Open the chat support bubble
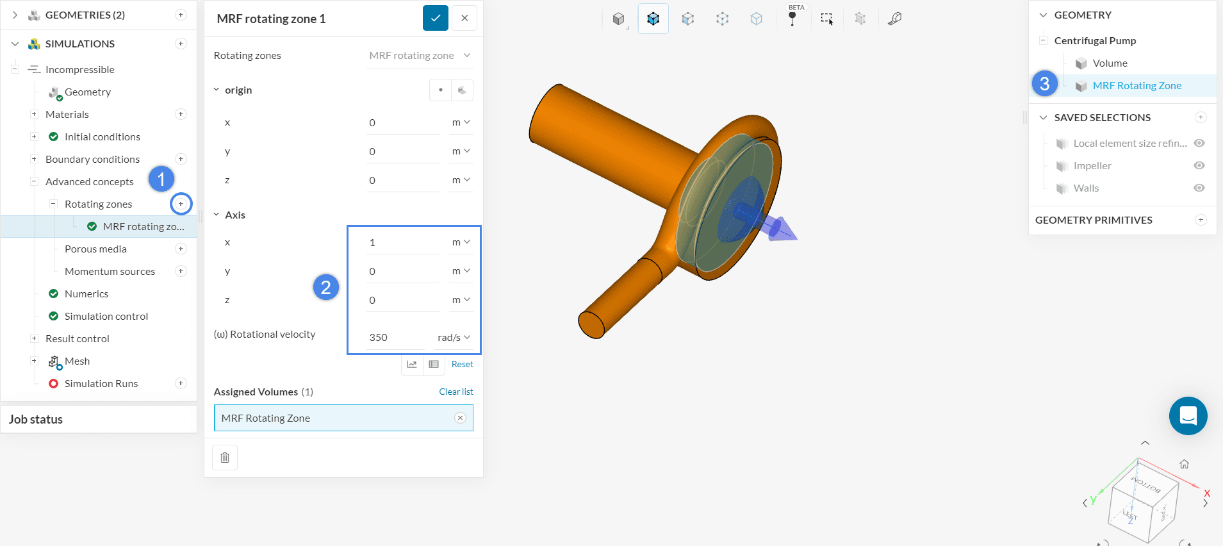 (1188, 416)
